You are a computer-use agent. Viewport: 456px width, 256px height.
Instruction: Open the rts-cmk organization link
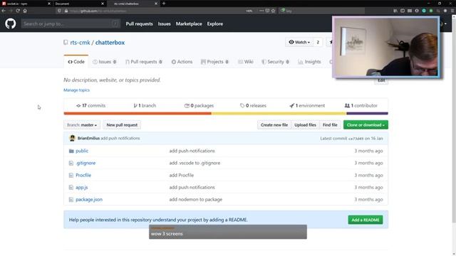pyautogui.click(x=80, y=43)
